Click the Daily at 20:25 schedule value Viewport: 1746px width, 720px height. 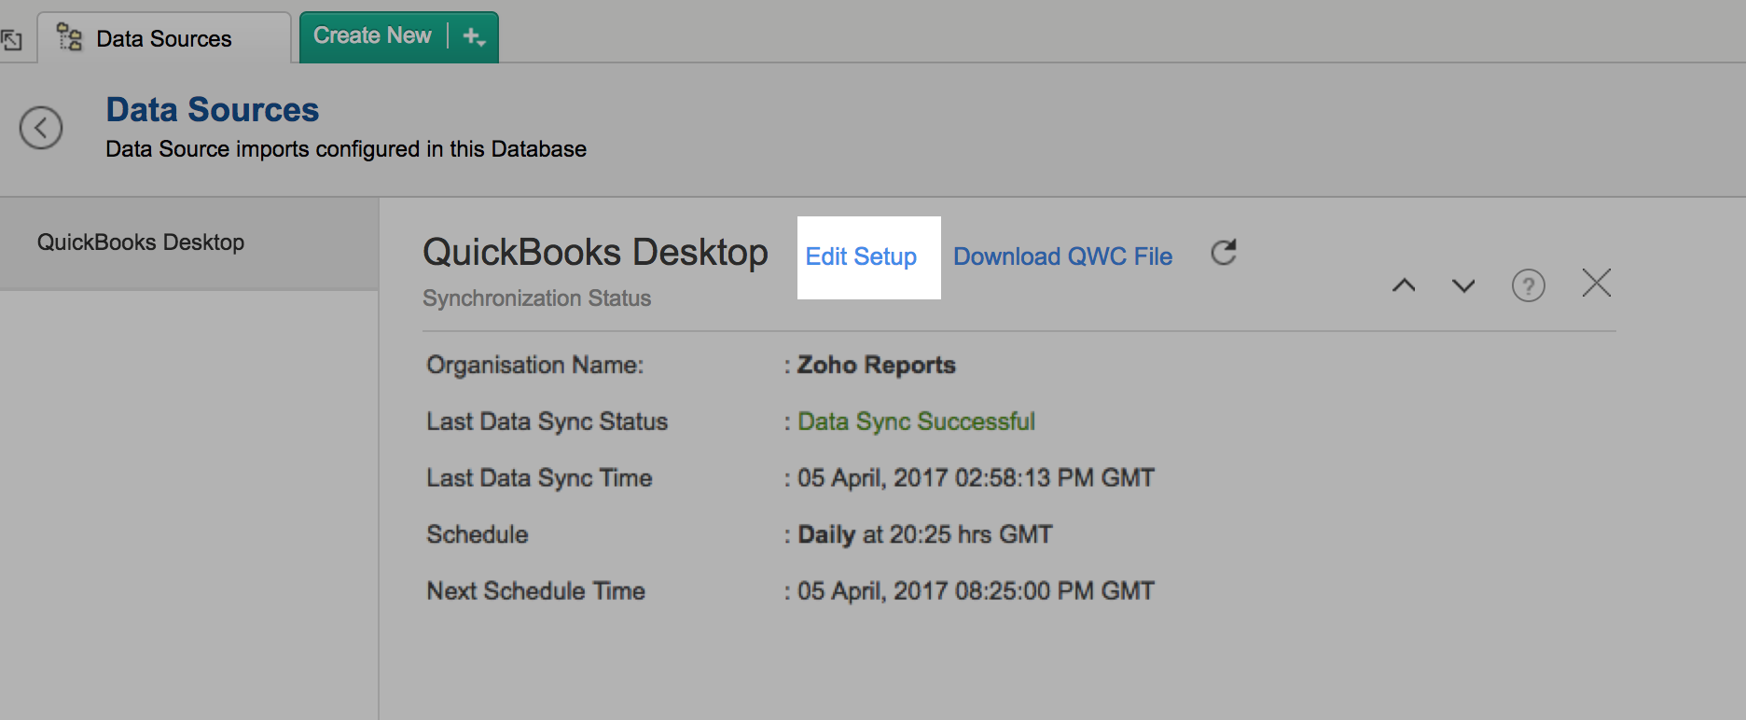coord(924,534)
